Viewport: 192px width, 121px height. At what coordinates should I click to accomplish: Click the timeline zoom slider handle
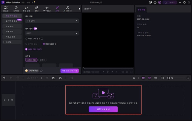click(x=172, y=78)
